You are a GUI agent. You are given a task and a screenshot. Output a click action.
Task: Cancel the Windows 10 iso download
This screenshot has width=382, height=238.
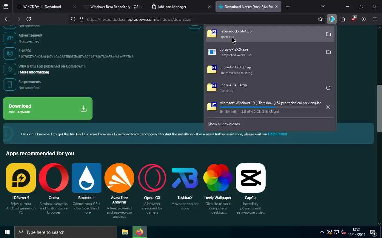[328, 107]
